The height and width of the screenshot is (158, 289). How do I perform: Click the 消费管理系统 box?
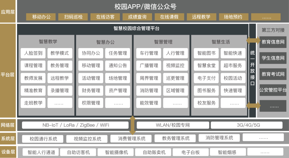pos(131,138)
